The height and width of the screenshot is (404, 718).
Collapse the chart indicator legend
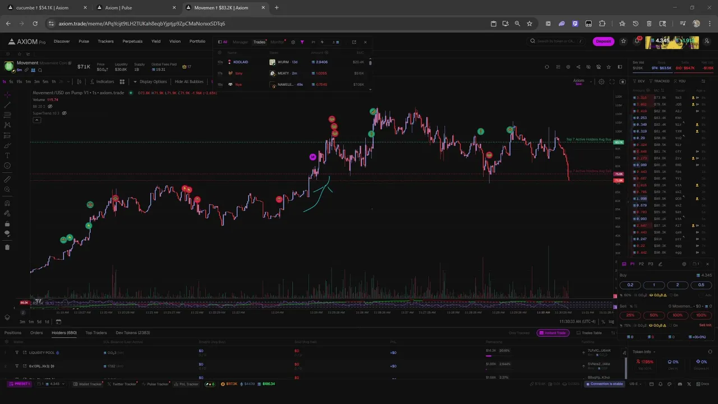coord(36,120)
